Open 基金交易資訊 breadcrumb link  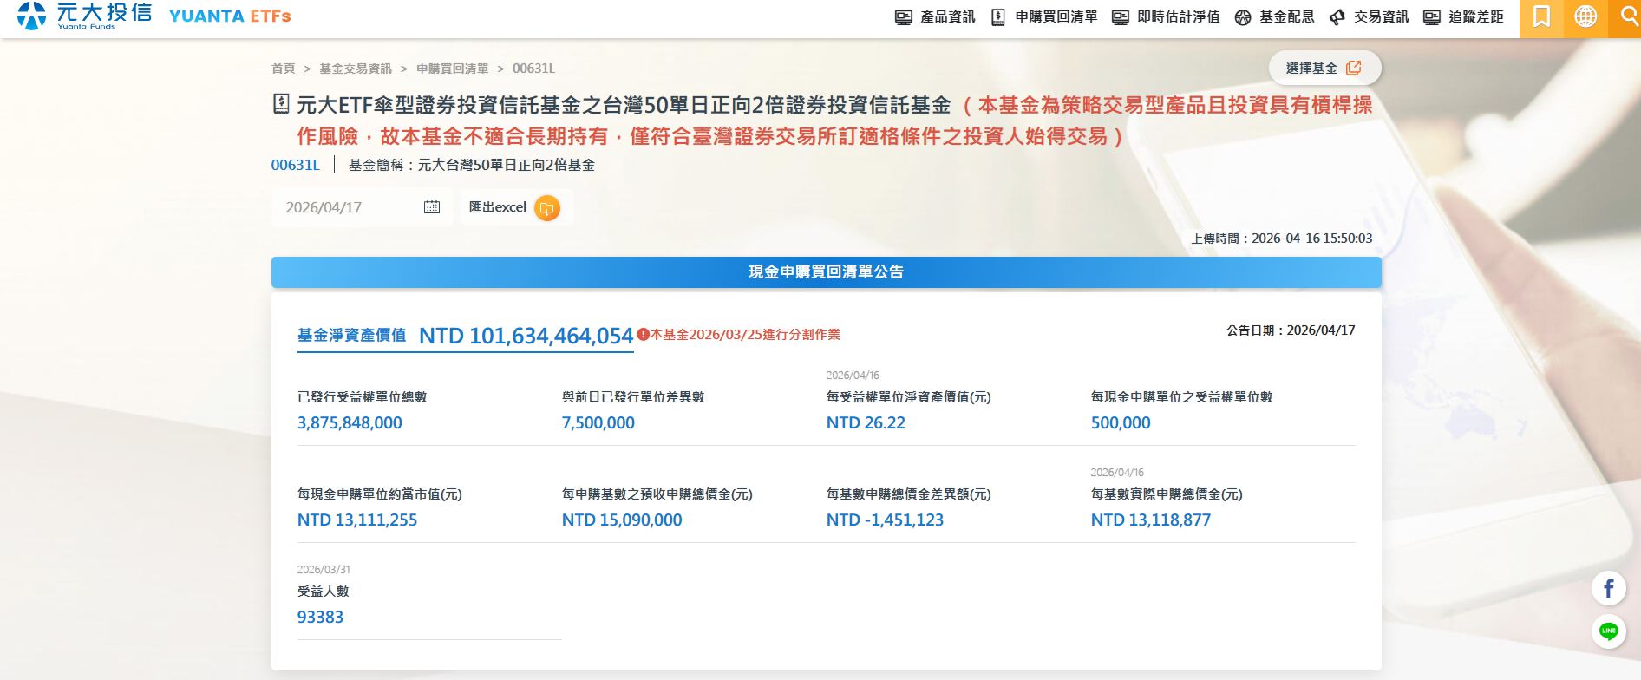pyautogui.click(x=355, y=69)
